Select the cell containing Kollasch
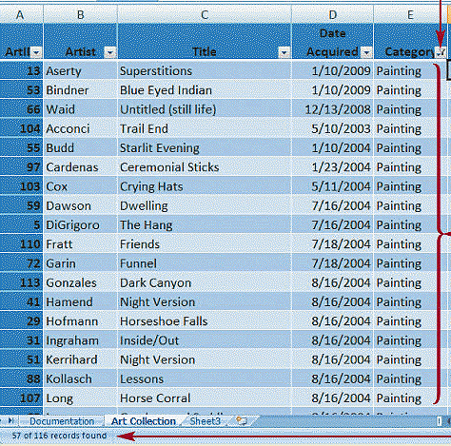Screen dimensions: 451x446 pyautogui.click(x=80, y=379)
